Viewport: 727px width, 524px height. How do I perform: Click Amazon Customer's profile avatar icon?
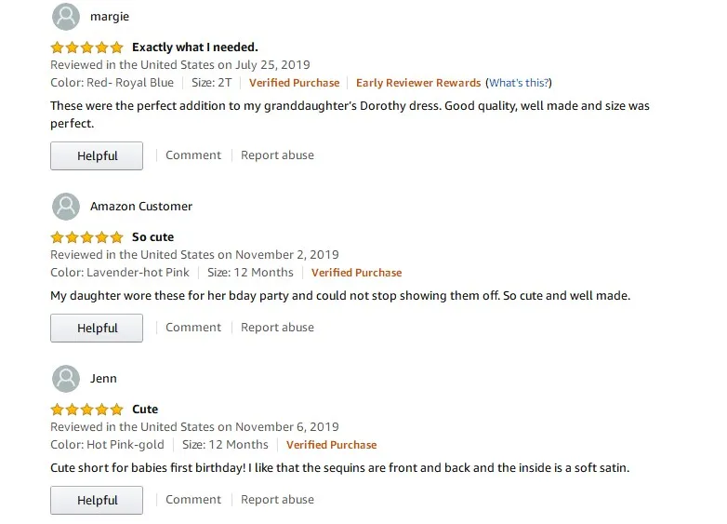tap(65, 207)
